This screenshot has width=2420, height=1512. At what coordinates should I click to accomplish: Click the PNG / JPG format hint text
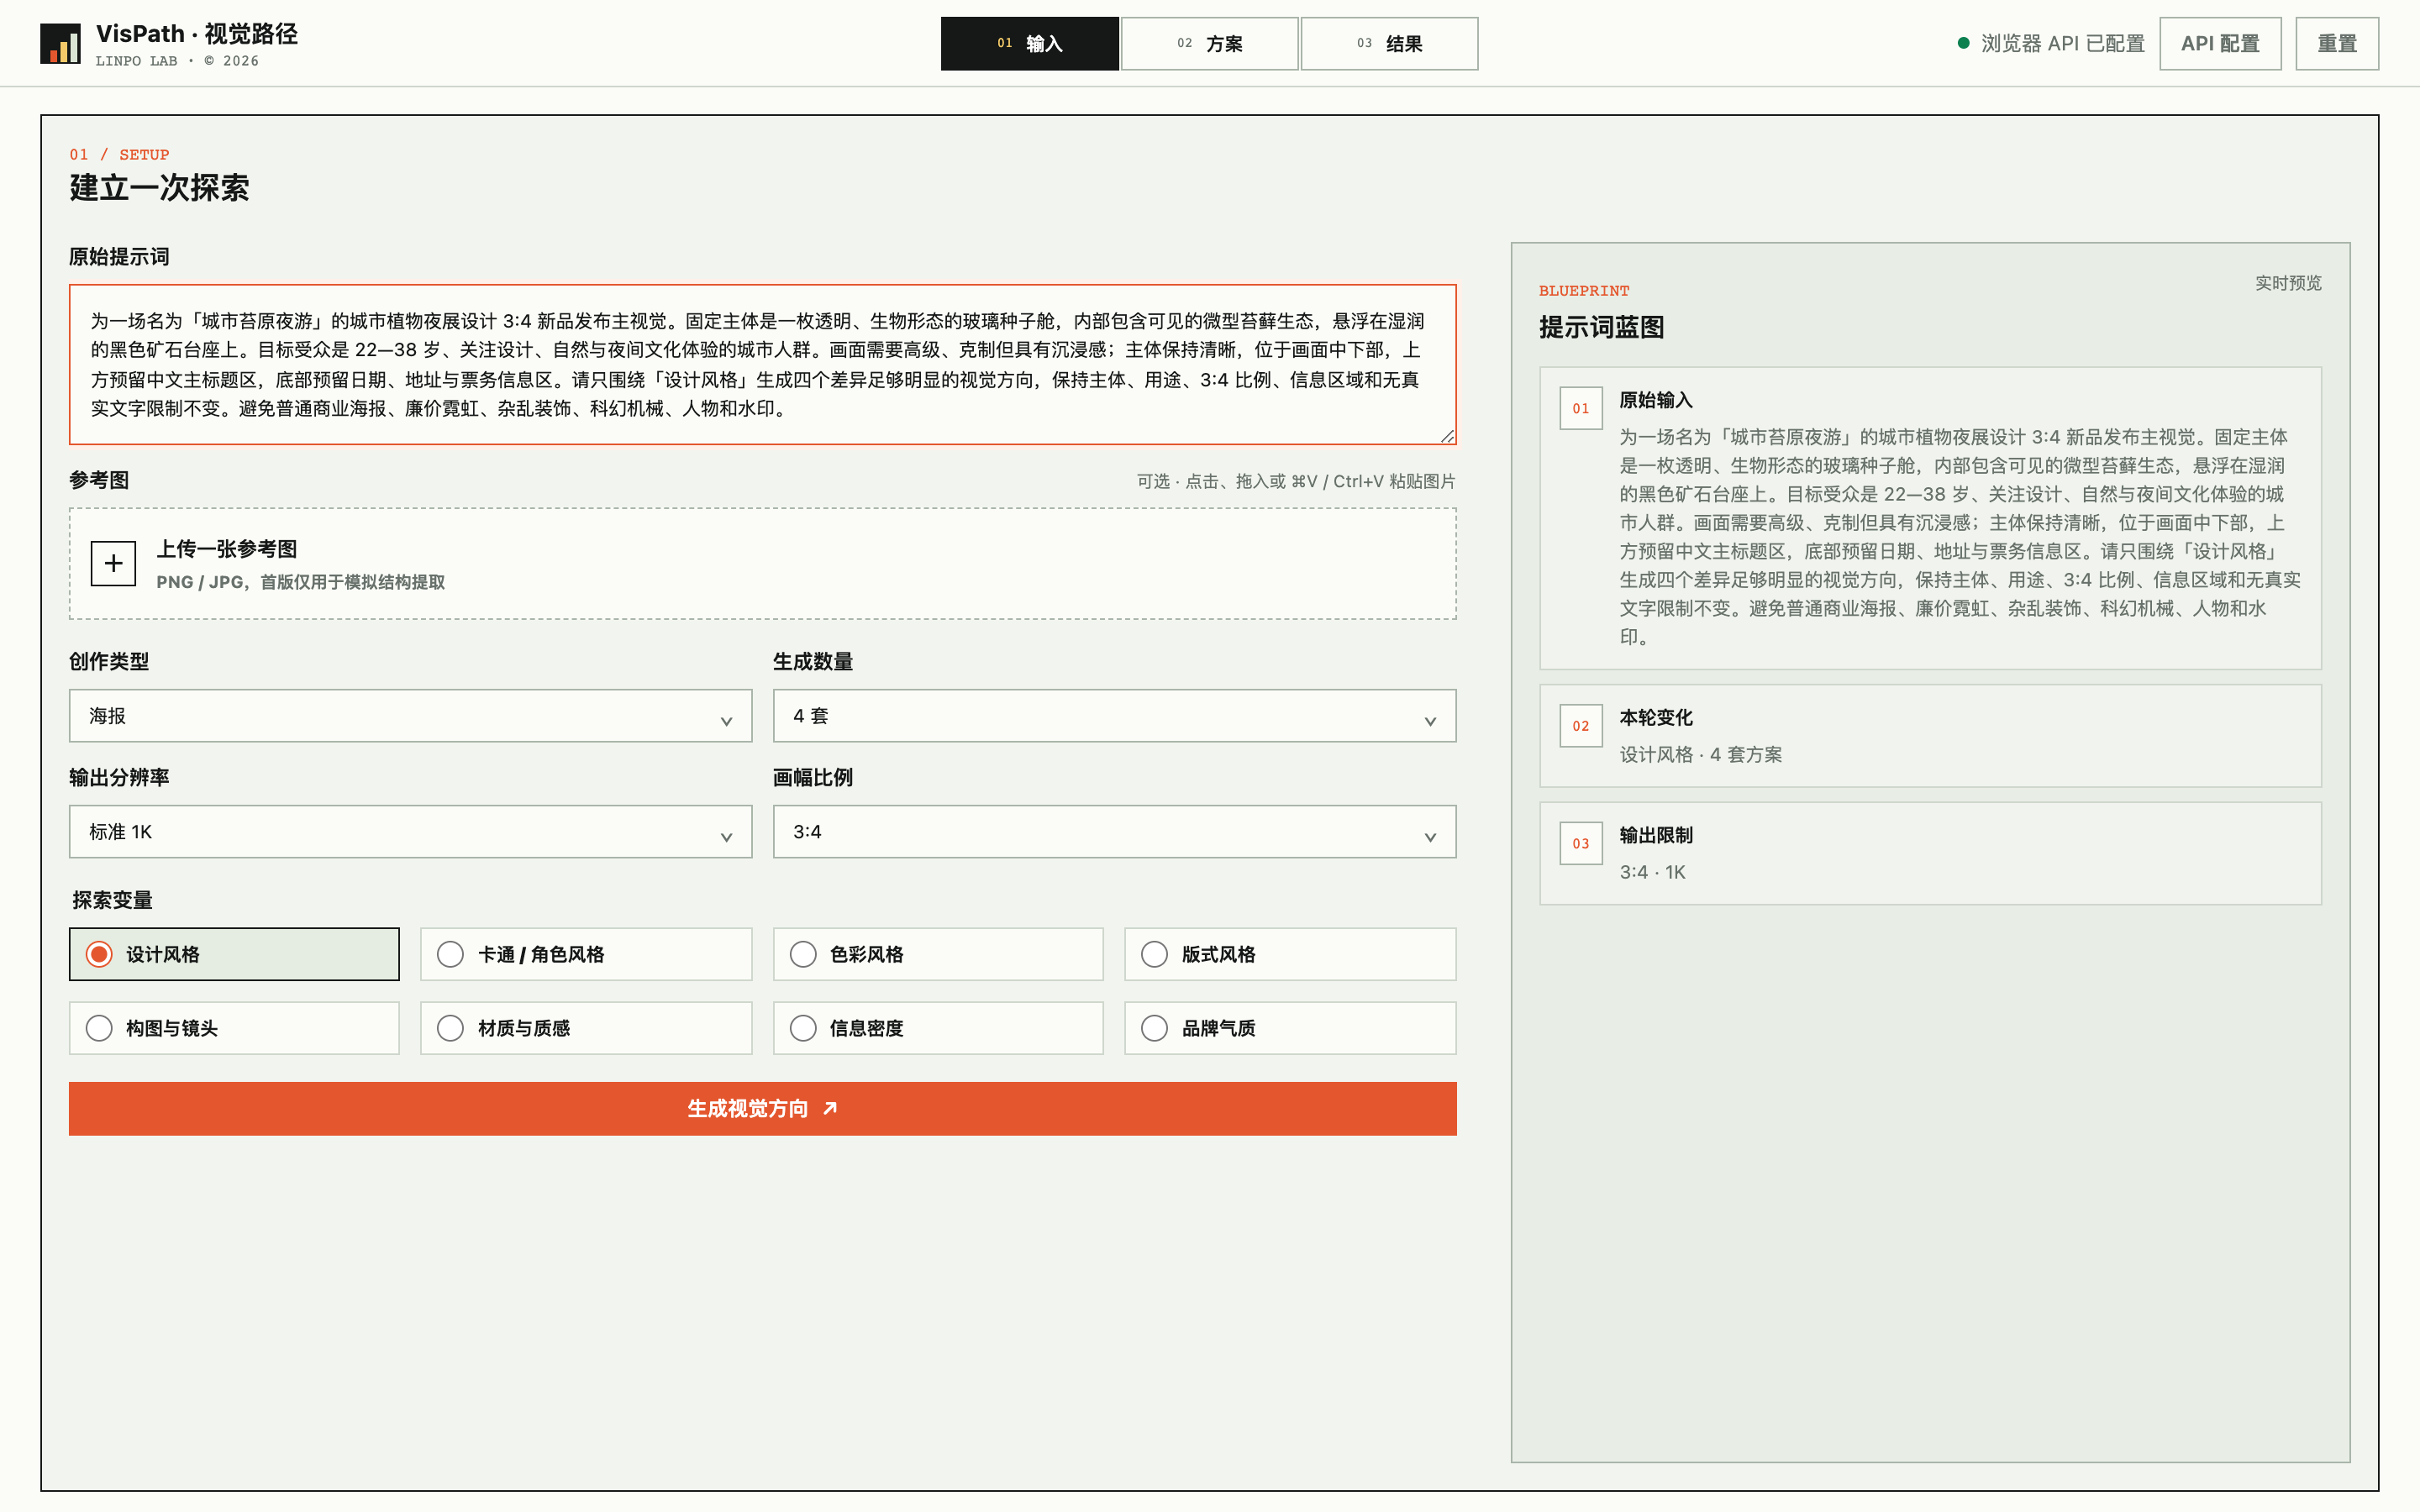point(301,582)
